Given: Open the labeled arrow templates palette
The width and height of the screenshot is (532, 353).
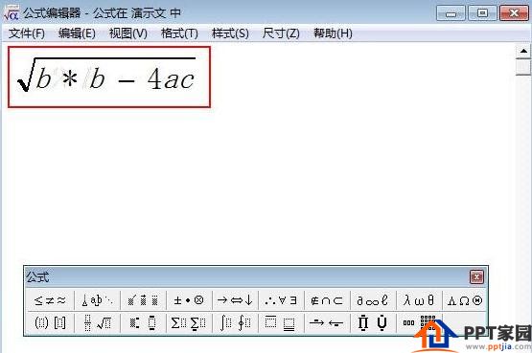Looking at the screenshot, I should pyautogui.click(x=327, y=322).
